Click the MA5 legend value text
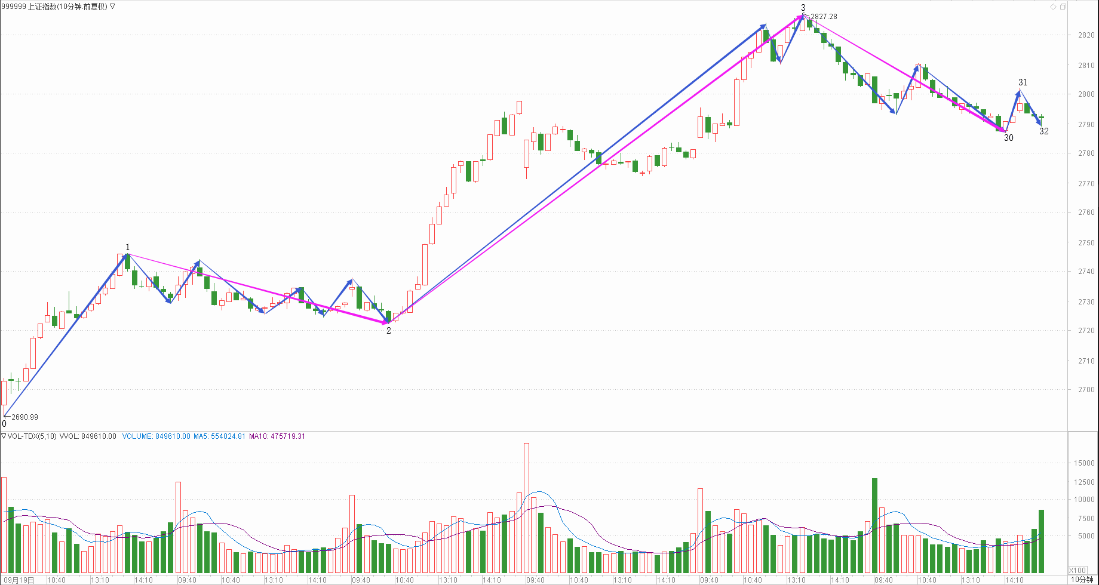The width and height of the screenshot is (1099, 585). pos(219,436)
